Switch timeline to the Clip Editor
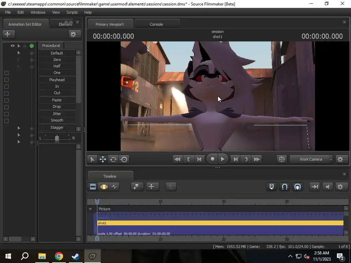 (93, 187)
